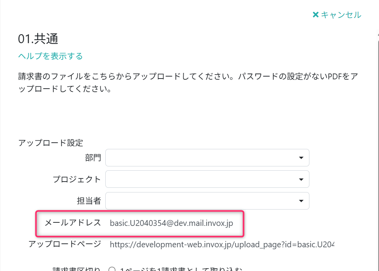
Task: Click the arrow icon in 部門 combo box
Action: click(301, 158)
